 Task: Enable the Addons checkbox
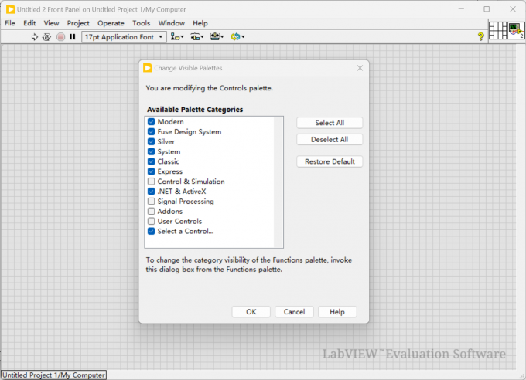(x=152, y=211)
